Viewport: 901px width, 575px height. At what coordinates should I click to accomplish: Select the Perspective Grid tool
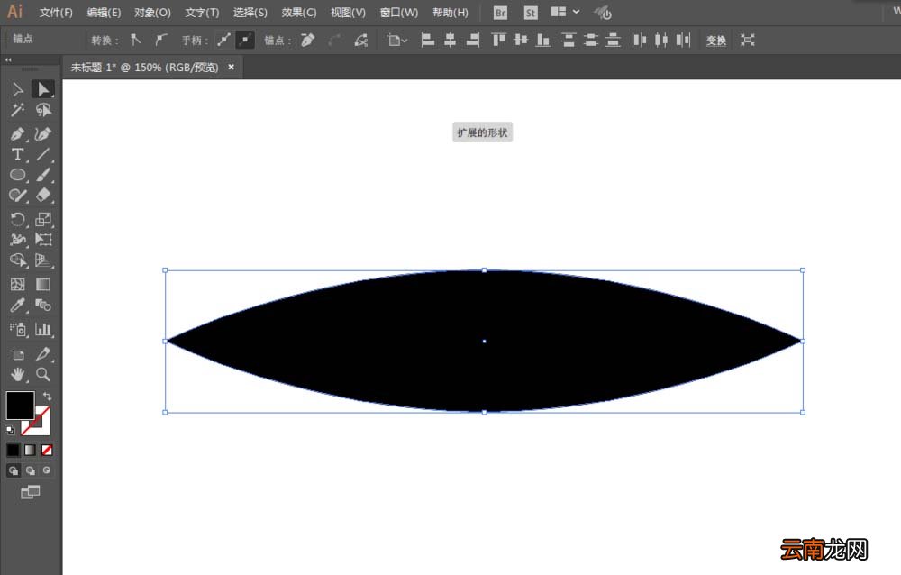(43, 260)
